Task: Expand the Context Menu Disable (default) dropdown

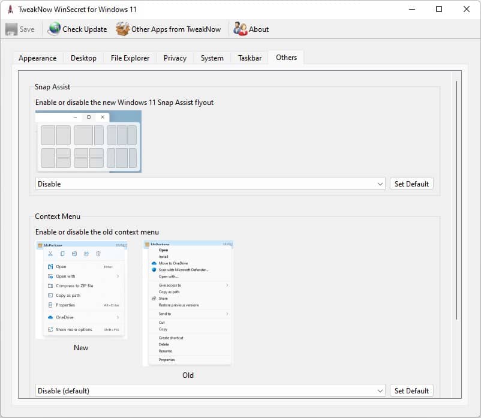Action: pyautogui.click(x=210, y=390)
